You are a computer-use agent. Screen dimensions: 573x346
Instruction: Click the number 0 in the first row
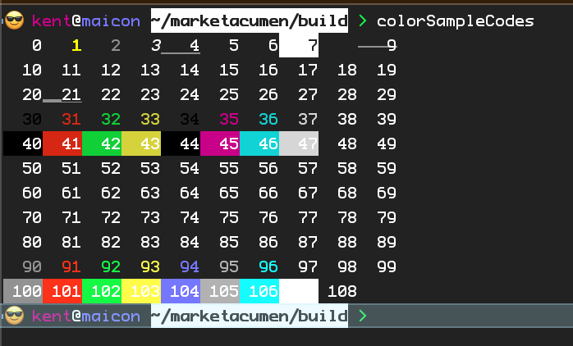[37, 46]
